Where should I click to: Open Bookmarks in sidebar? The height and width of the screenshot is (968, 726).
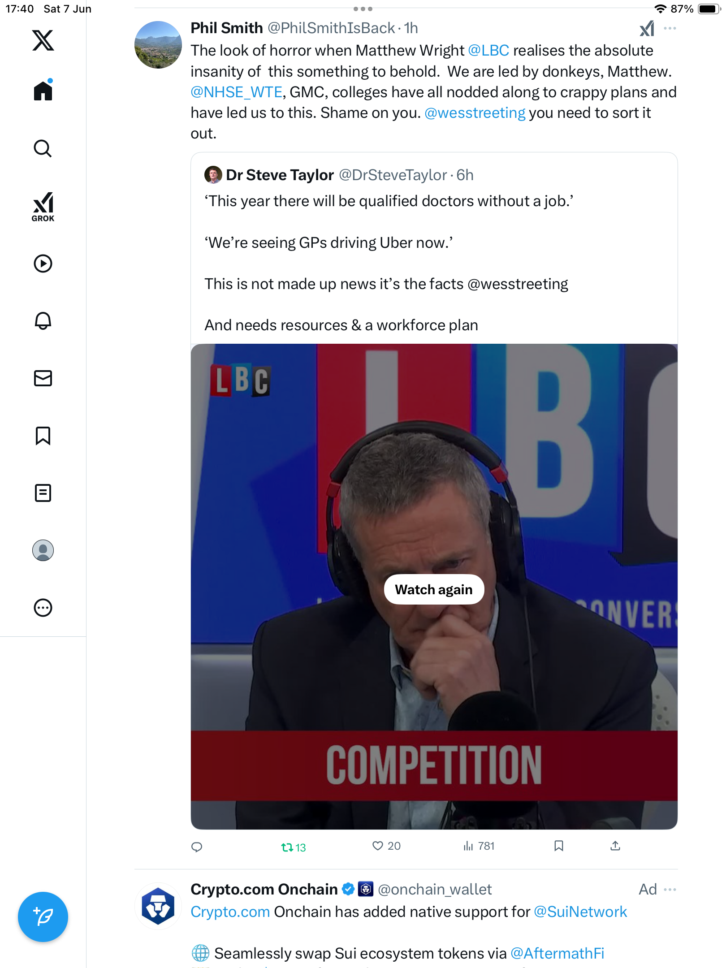click(x=43, y=436)
